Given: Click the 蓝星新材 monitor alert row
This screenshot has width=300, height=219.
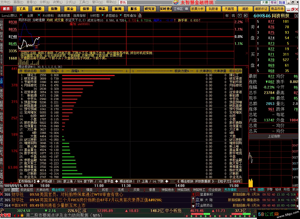Looking at the screenshot, I should point(248,194).
